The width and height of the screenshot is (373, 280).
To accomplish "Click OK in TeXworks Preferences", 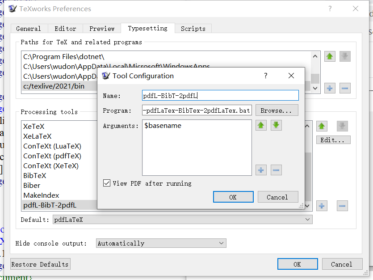I will pos(298,264).
